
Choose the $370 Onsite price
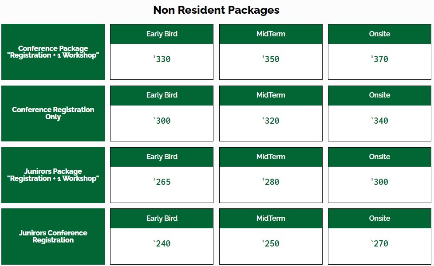(x=380, y=59)
